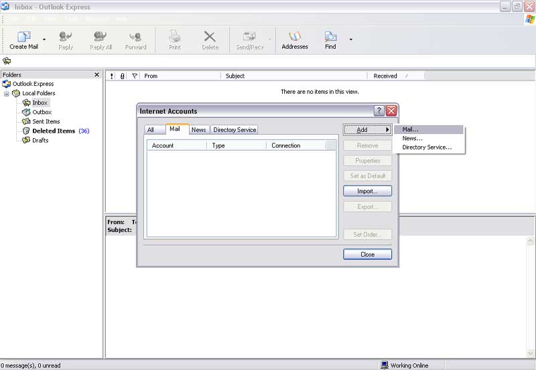Screen dimensions: 536x370
Task: Click the Add button in Internet Accounts
Action: (367, 130)
